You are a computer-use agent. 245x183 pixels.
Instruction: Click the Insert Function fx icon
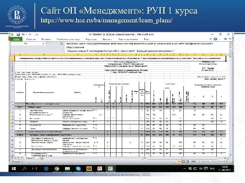pos(61,44)
